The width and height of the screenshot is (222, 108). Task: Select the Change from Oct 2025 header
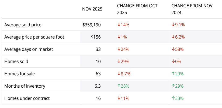tap(137, 9)
